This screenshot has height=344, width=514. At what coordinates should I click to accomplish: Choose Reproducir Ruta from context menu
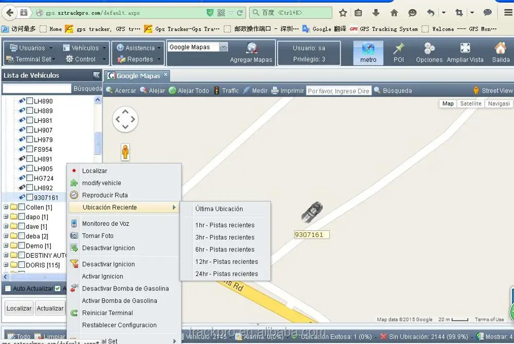[x=105, y=195]
